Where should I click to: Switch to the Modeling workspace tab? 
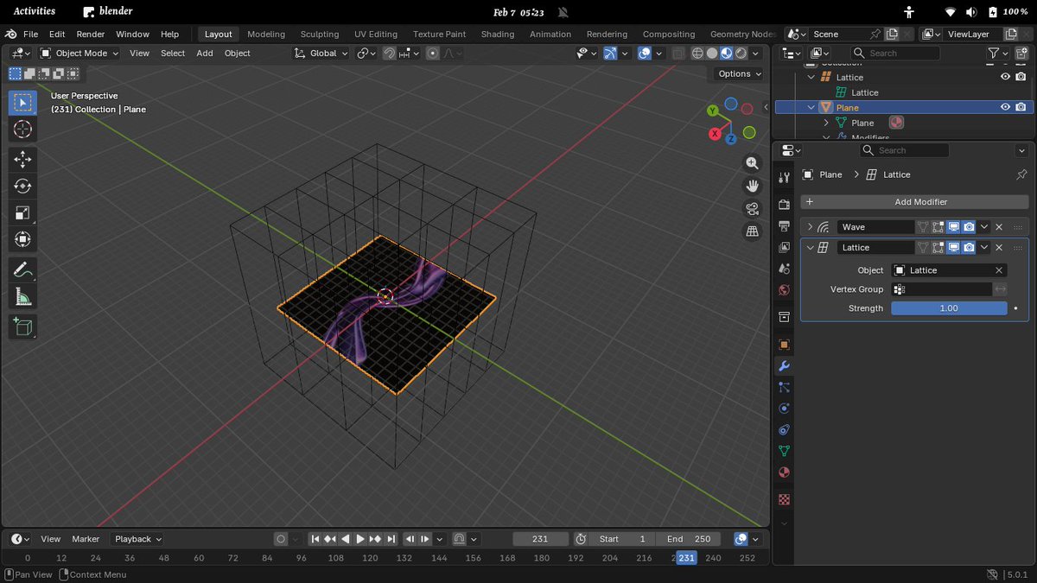tap(266, 35)
